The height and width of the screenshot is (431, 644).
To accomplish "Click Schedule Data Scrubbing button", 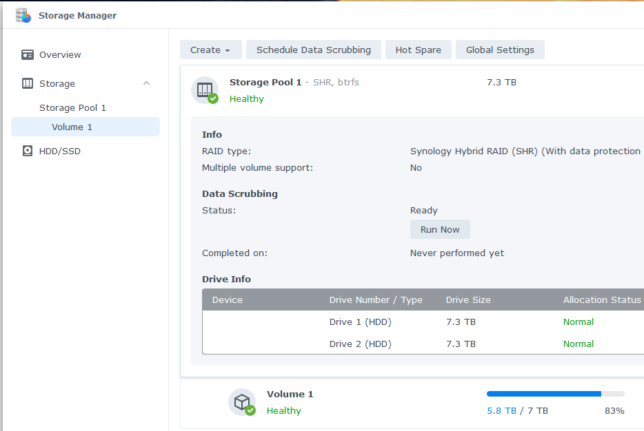I will pos(313,50).
